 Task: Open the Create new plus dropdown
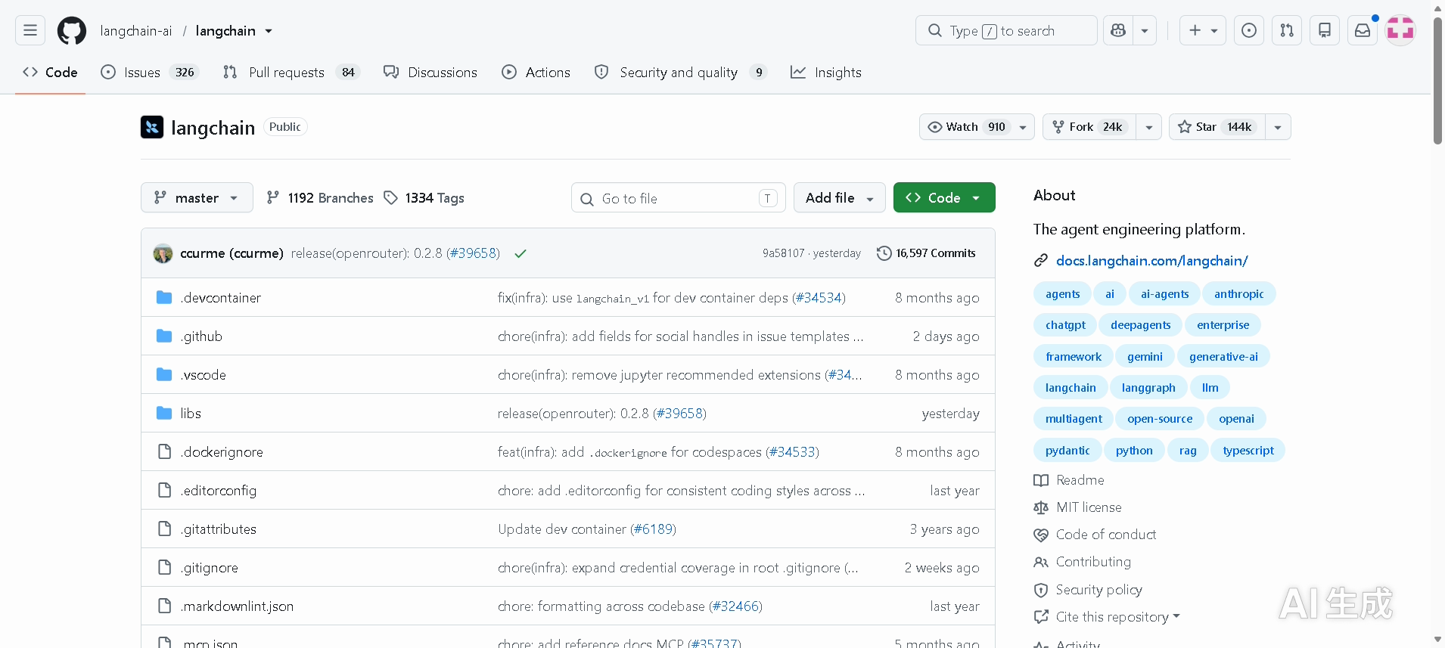pyautogui.click(x=1203, y=30)
